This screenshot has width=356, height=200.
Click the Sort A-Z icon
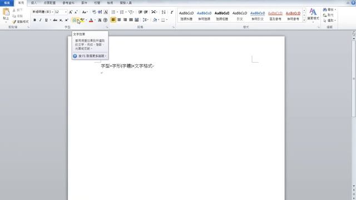click(x=164, y=12)
